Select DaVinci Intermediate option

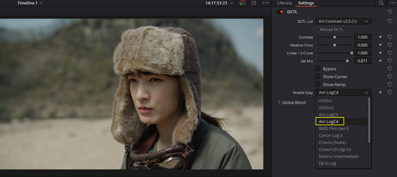click(341, 156)
